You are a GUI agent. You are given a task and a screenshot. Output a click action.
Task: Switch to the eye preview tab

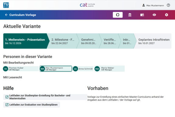coord(154,15)
